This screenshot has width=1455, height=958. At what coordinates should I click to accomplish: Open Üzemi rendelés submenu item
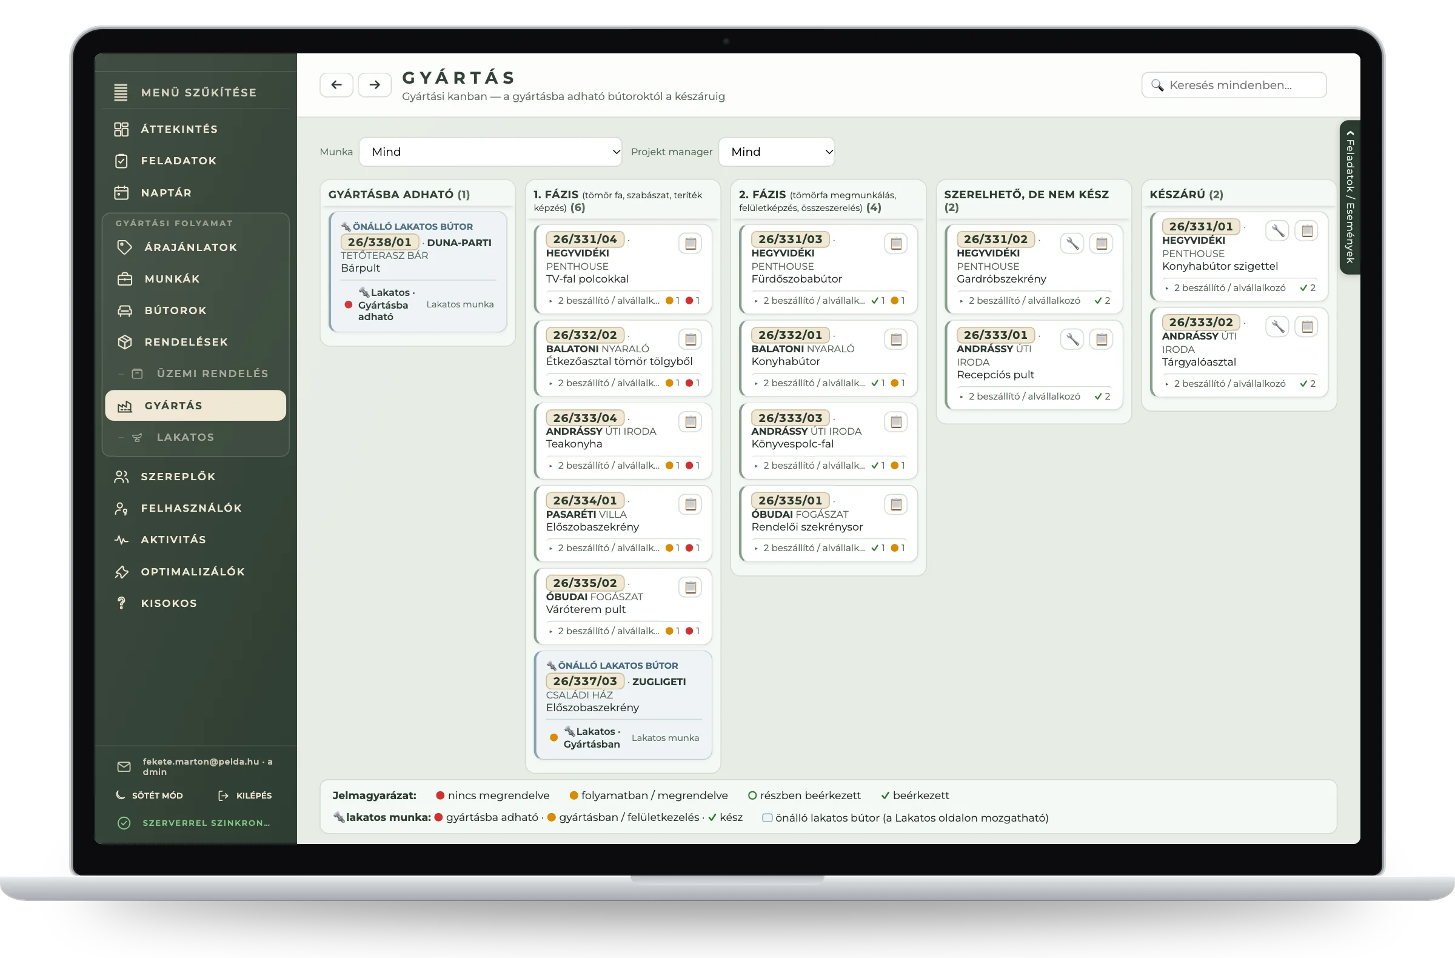click(x=196, y=373)
